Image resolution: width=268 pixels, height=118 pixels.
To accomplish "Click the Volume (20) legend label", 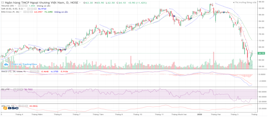I will point(8,6).
